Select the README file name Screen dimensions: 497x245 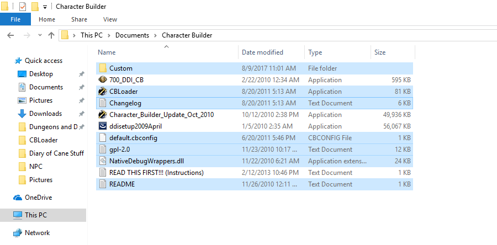click(x=122, y=184)
